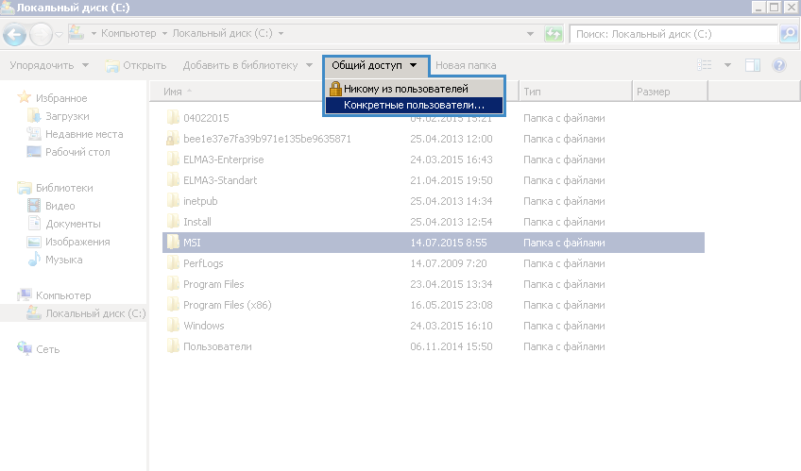801x471 pixels.
Task: Choose Никому из пользователей menu item
Action: tap(415, 89)
